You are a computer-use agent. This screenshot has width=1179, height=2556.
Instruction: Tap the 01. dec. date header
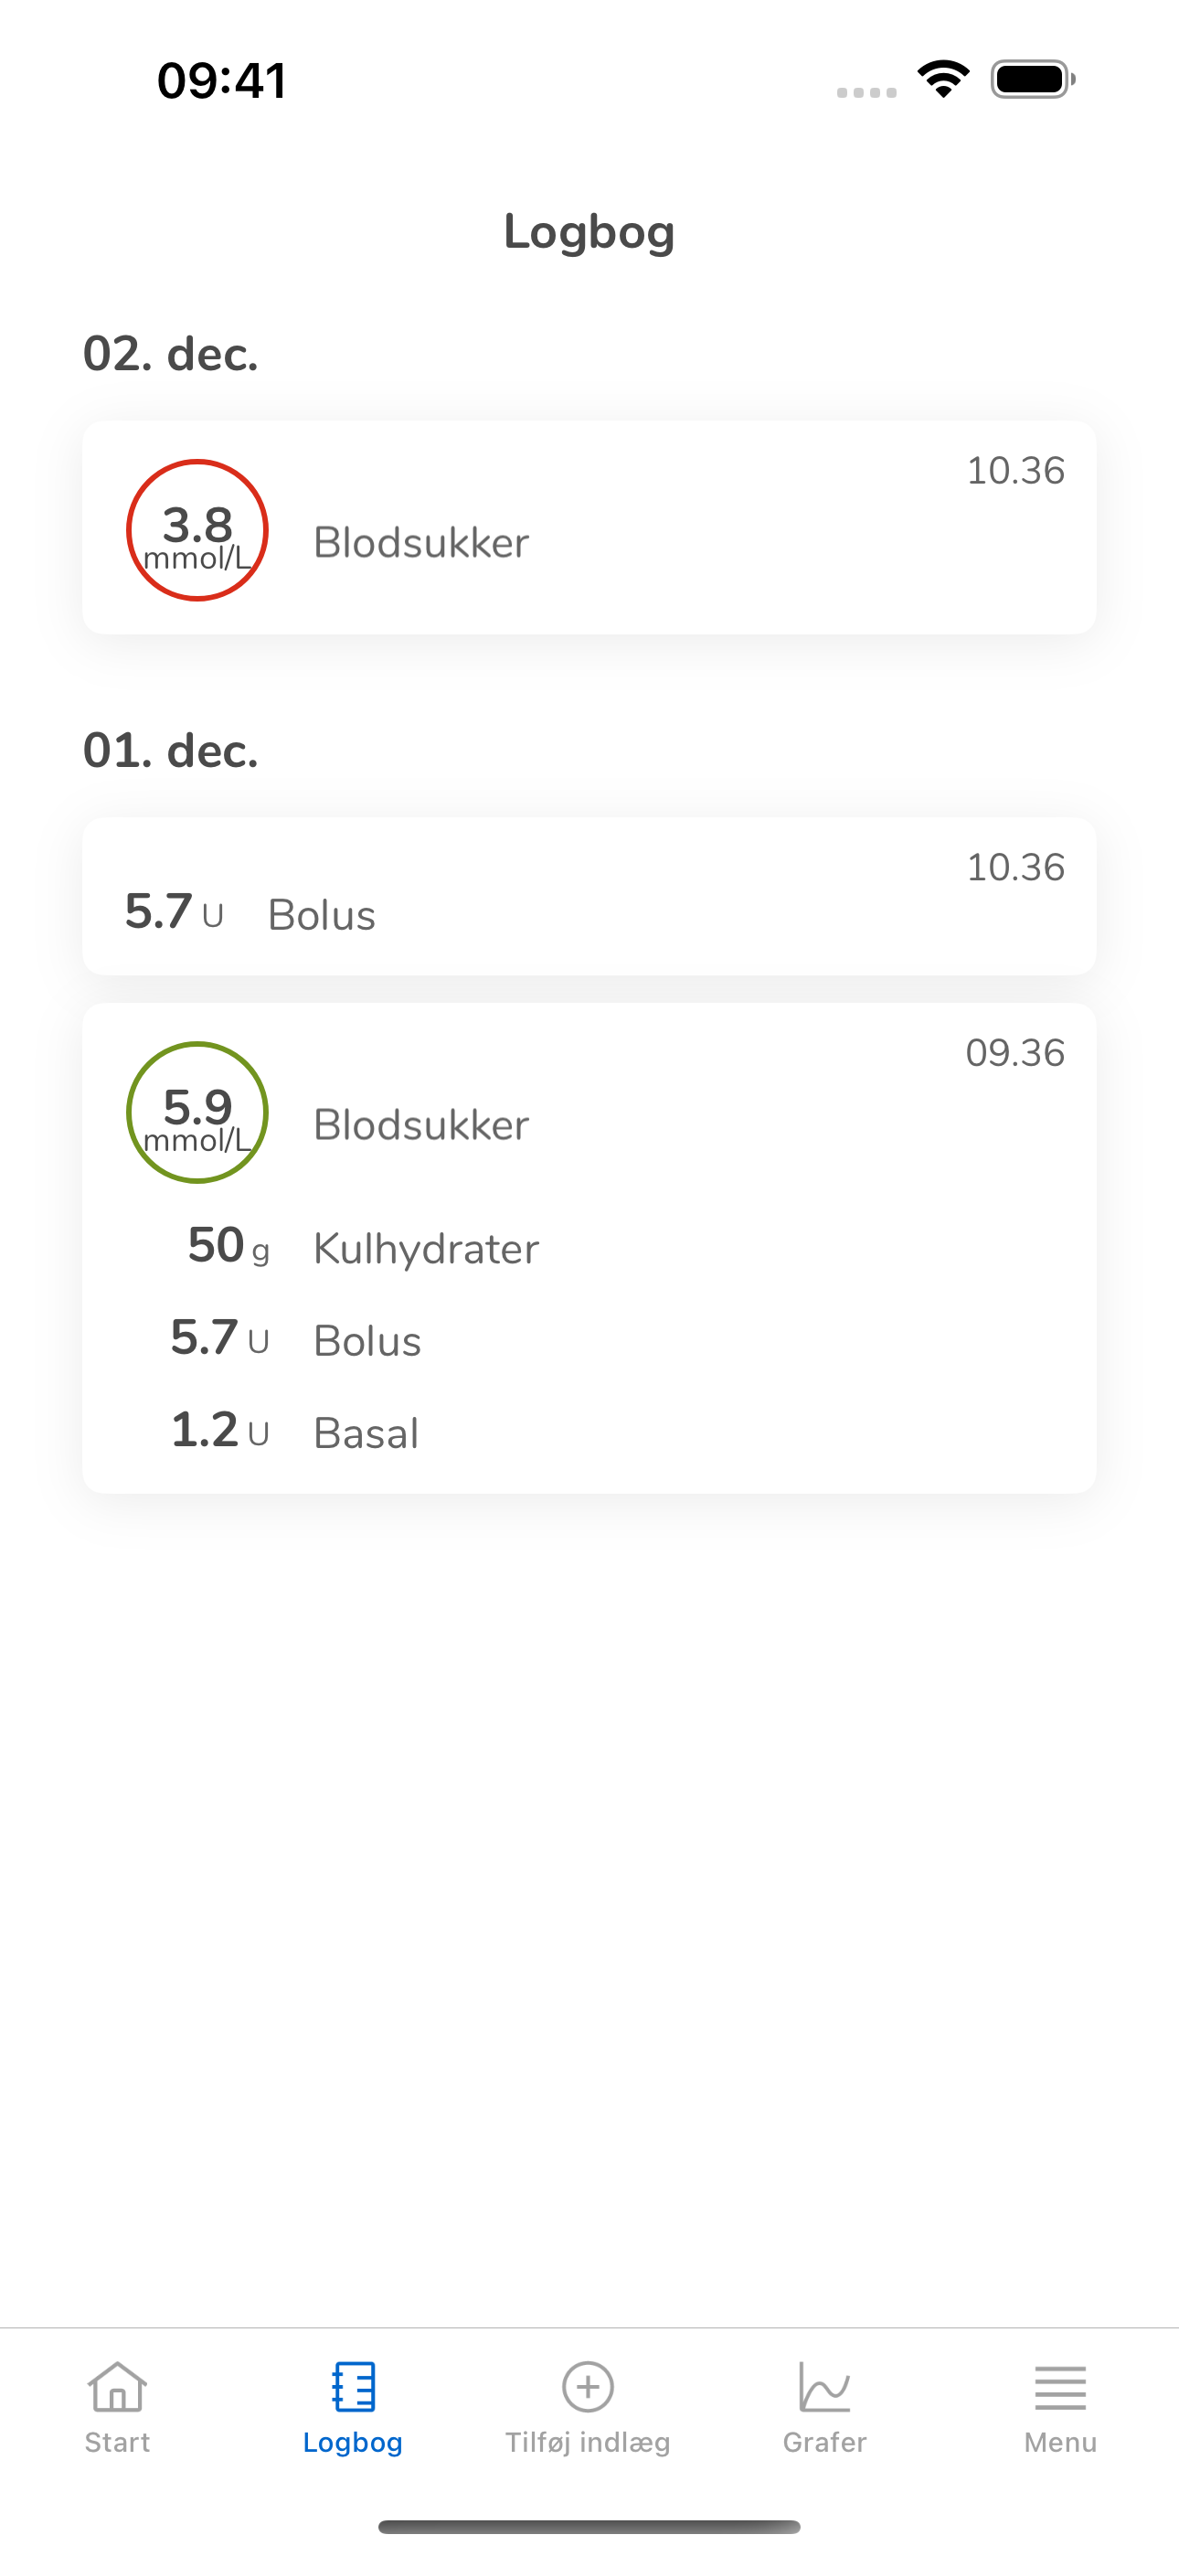[171, 749]
